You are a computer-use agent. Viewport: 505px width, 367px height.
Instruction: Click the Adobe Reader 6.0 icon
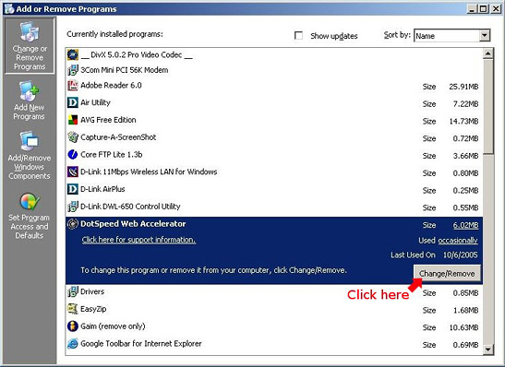tap(73, 86)
